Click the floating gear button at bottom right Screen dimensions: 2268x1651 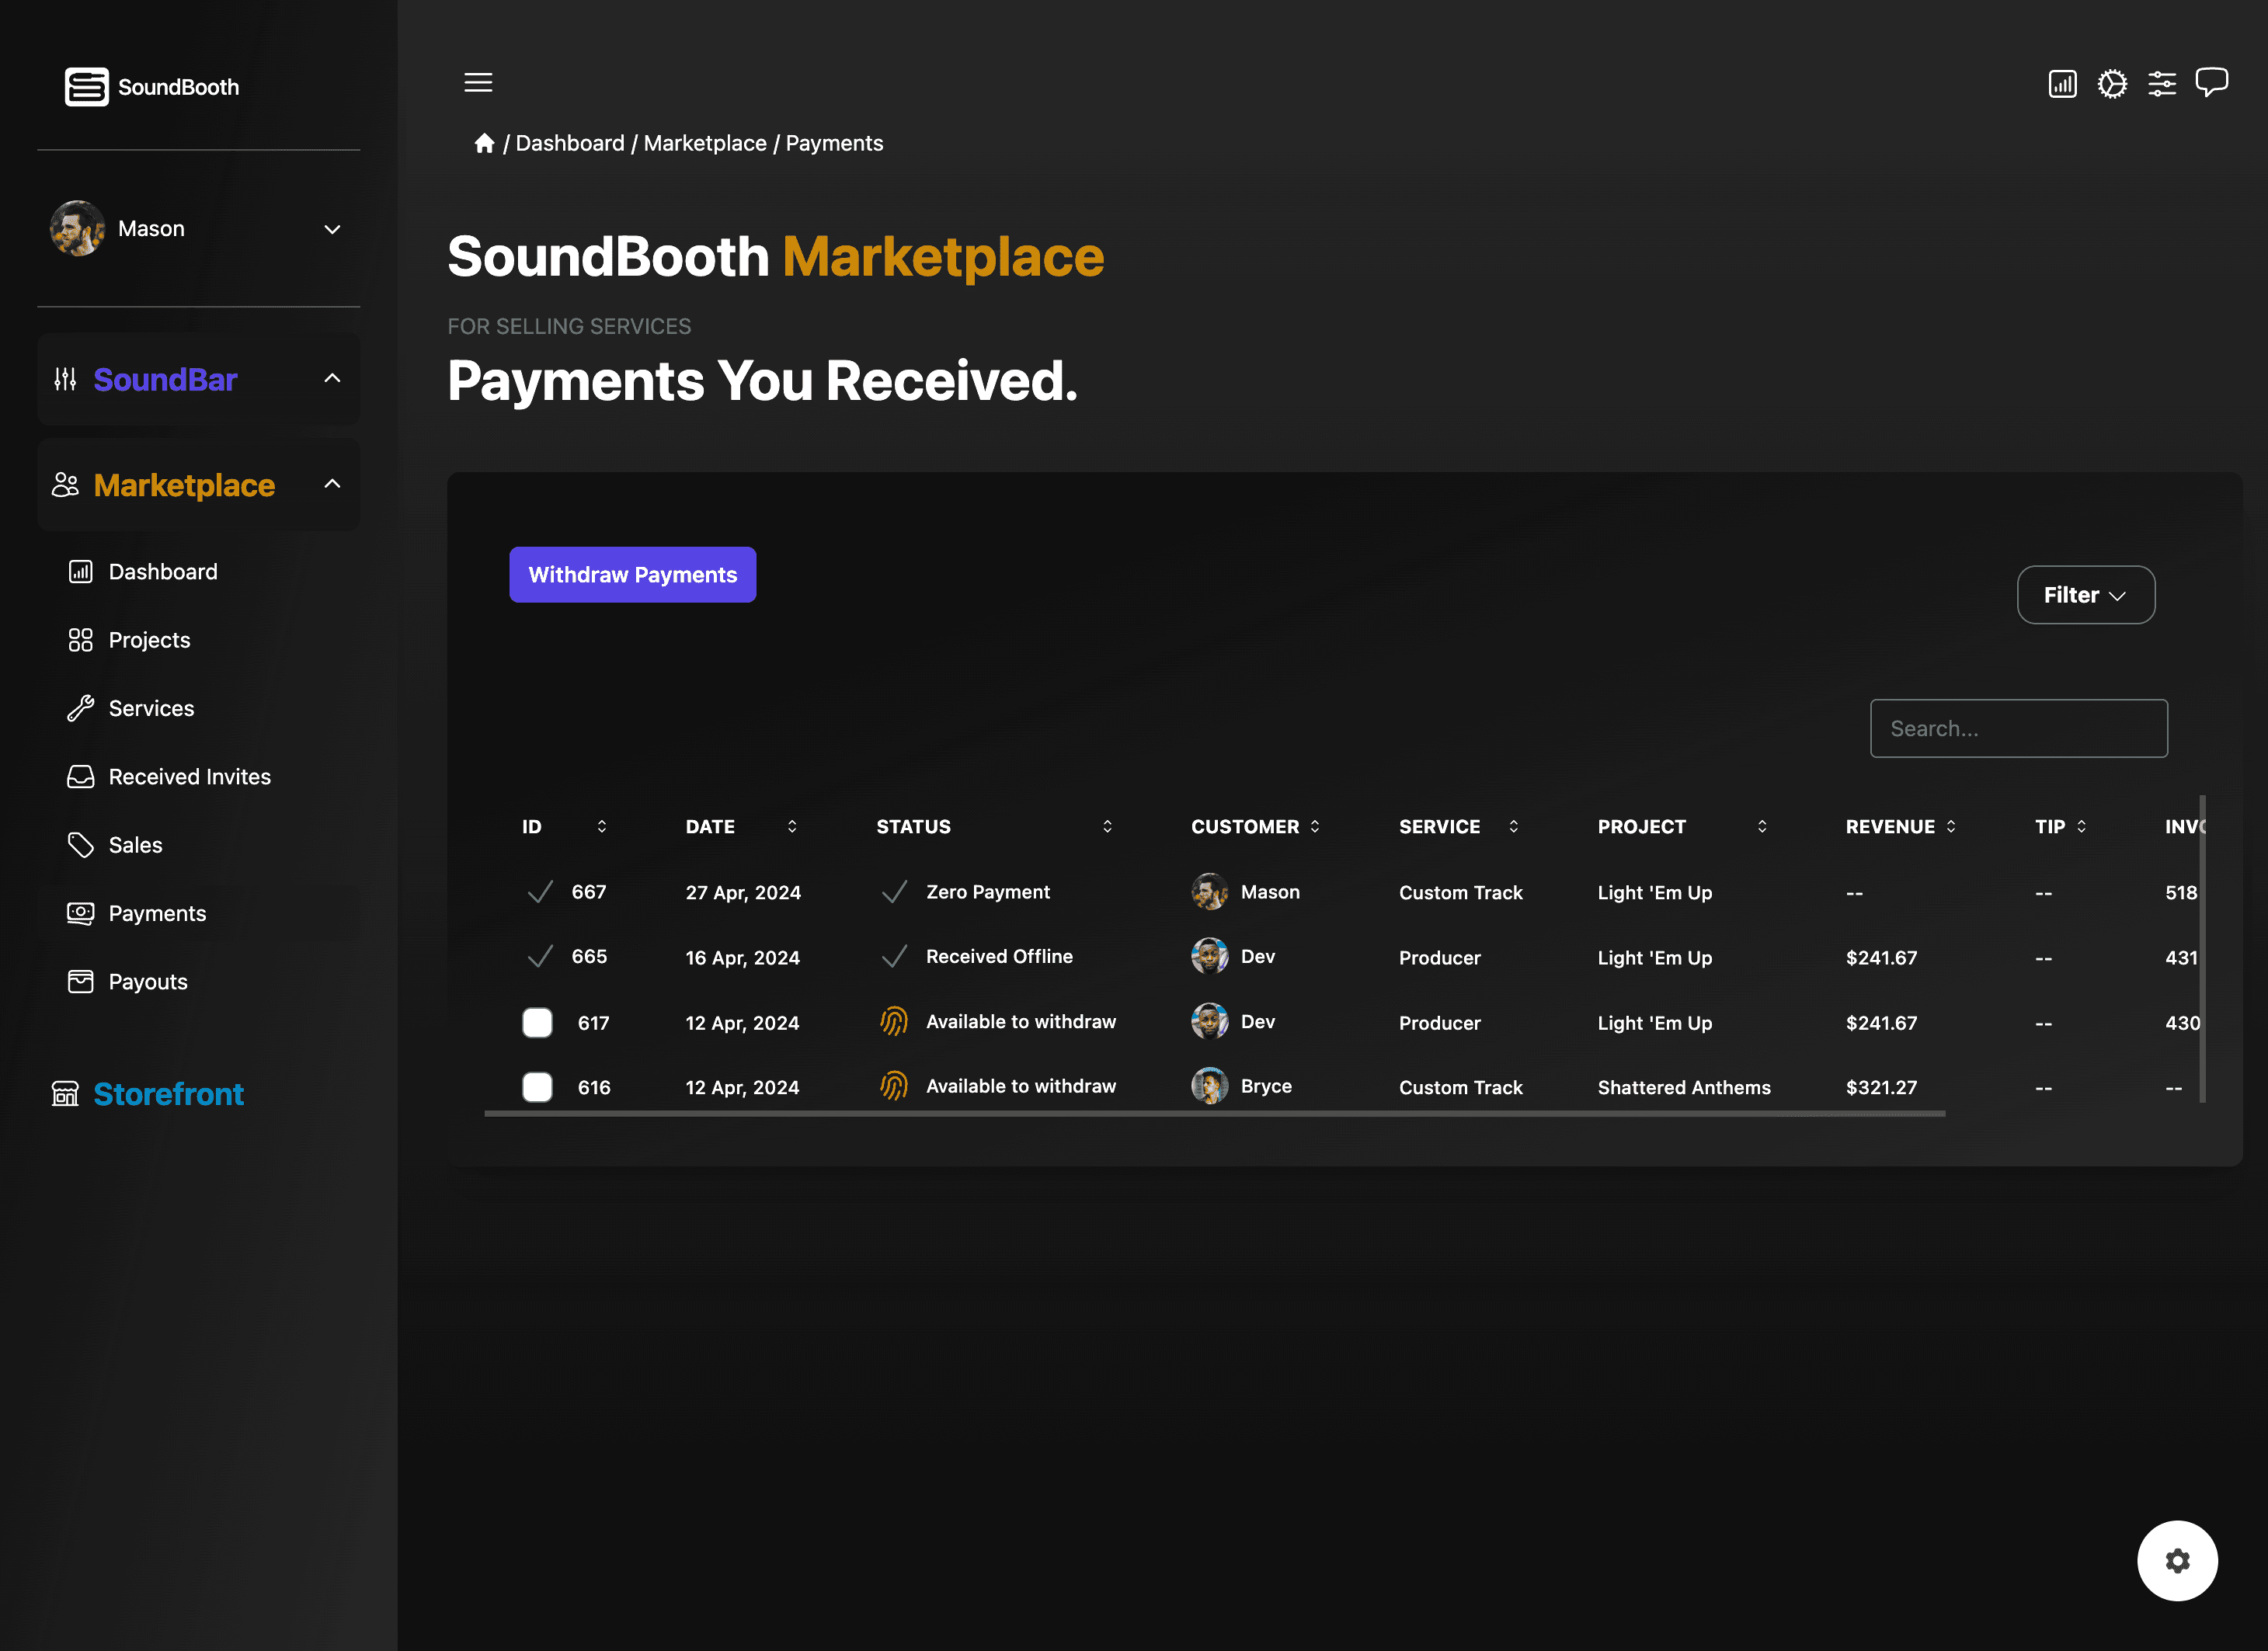pos(2178,1560)
